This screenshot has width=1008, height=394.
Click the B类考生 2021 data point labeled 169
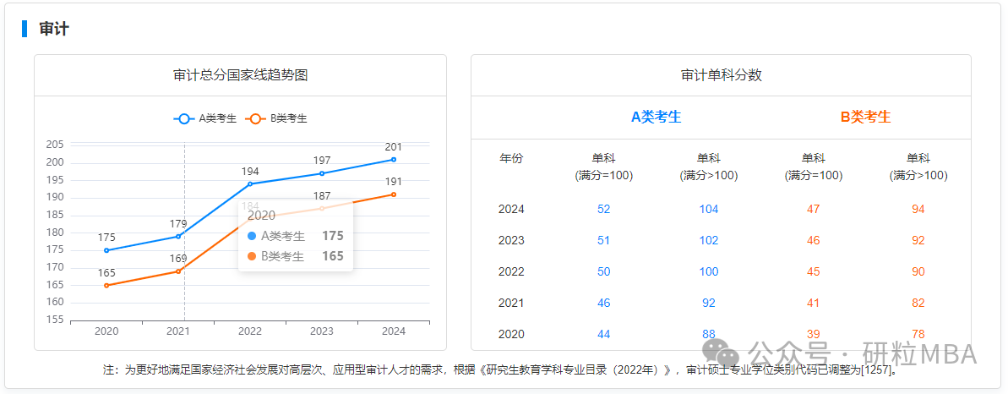coord(178,271)
